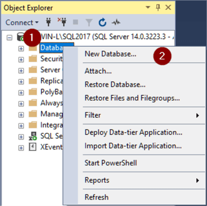Click the PolyBase folder icon
This screenshot has height=206, width=207.
click(x=33, y=92)
